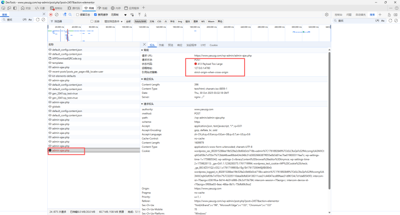
Task: Switch to the 负载 tab
Action: pyautogui.click(x=161, y=45)
